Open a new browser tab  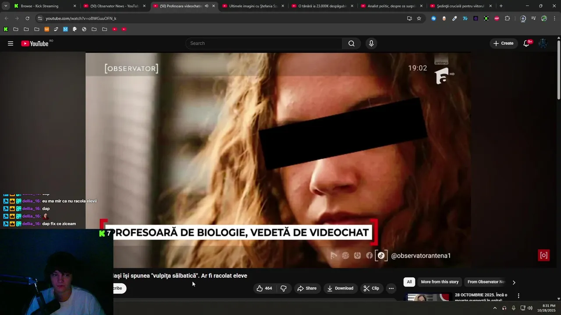pyautogui.click(x=501, y=6)
